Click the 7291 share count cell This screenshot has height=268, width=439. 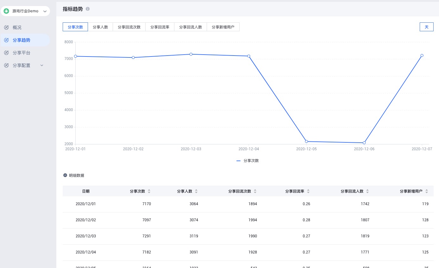pyautogui.click(x=147, y=236)
